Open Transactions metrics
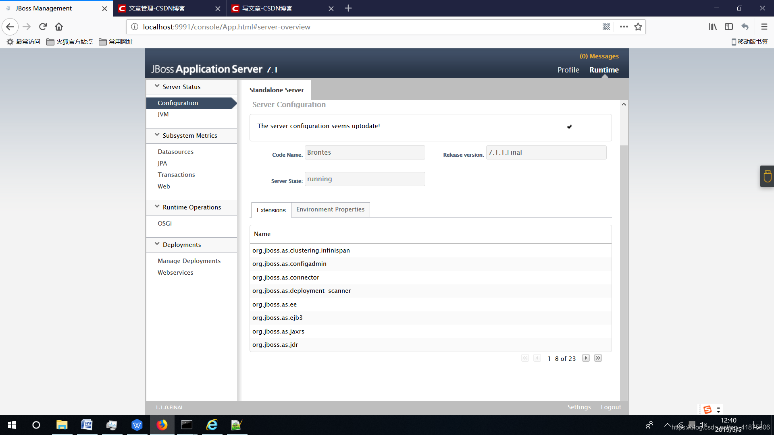The width and height of the screenshot is (774, 435). coord(176,175)
